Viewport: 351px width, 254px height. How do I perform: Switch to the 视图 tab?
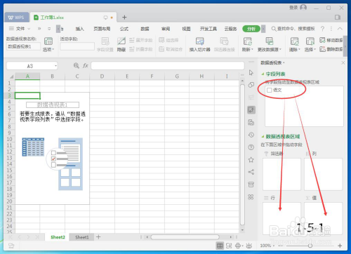pyautogui.click(x=186, y=29)
